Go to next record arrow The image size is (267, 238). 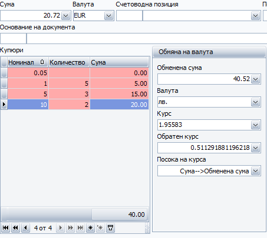click(x=60, y=228)
